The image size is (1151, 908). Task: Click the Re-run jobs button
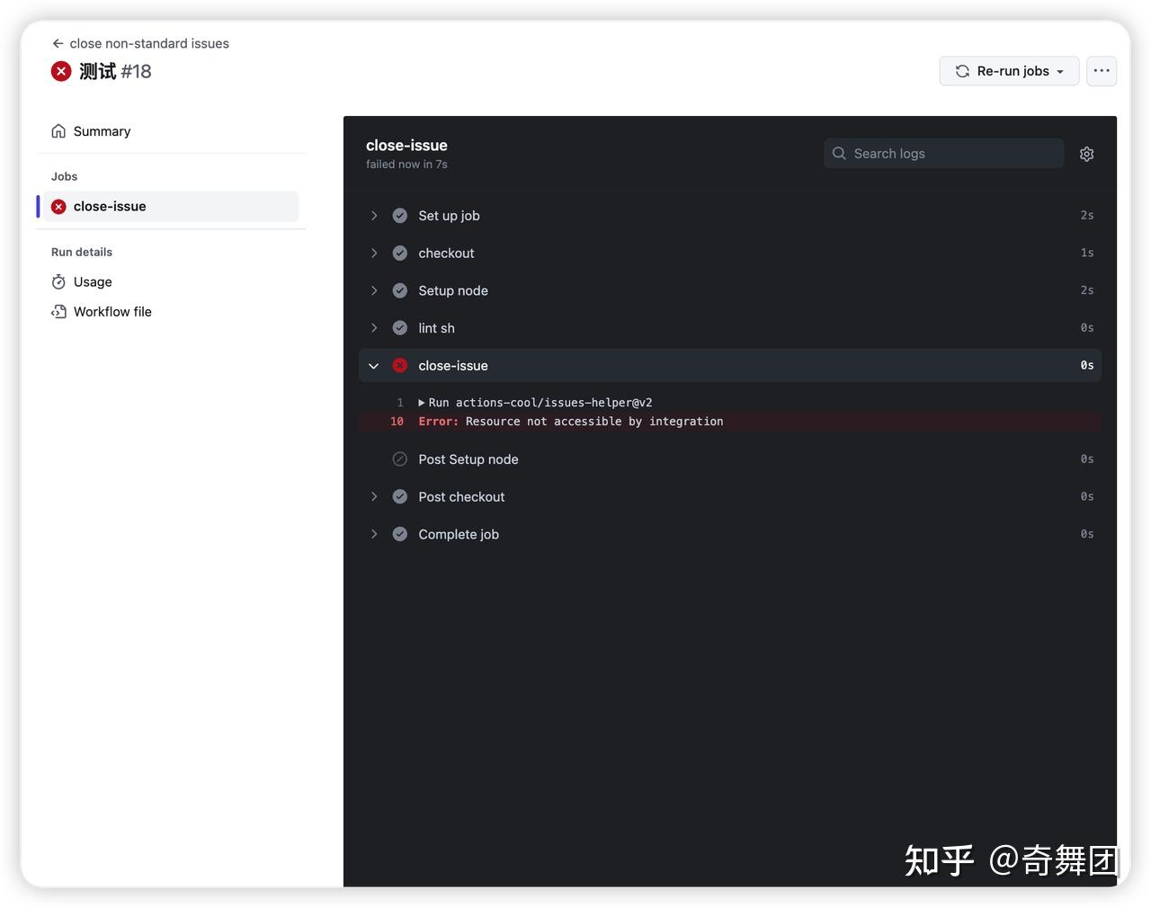pos(1000,70)
